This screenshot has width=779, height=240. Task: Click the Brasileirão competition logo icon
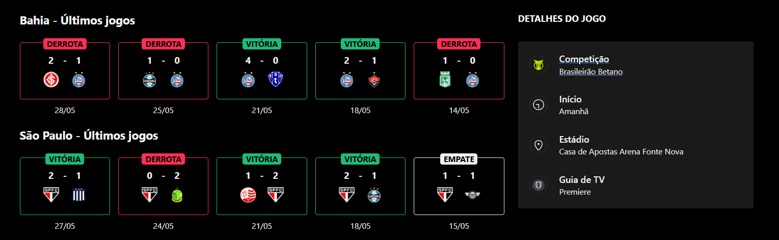(x=538, y=65)
